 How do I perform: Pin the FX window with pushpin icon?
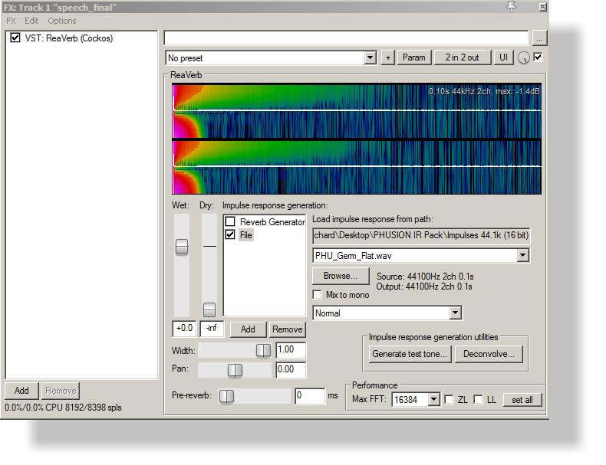point(511,7)
